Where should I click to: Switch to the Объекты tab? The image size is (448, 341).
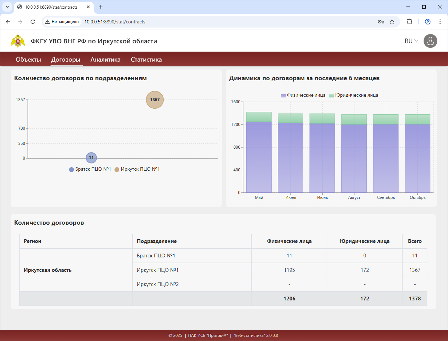pos(28,60)
